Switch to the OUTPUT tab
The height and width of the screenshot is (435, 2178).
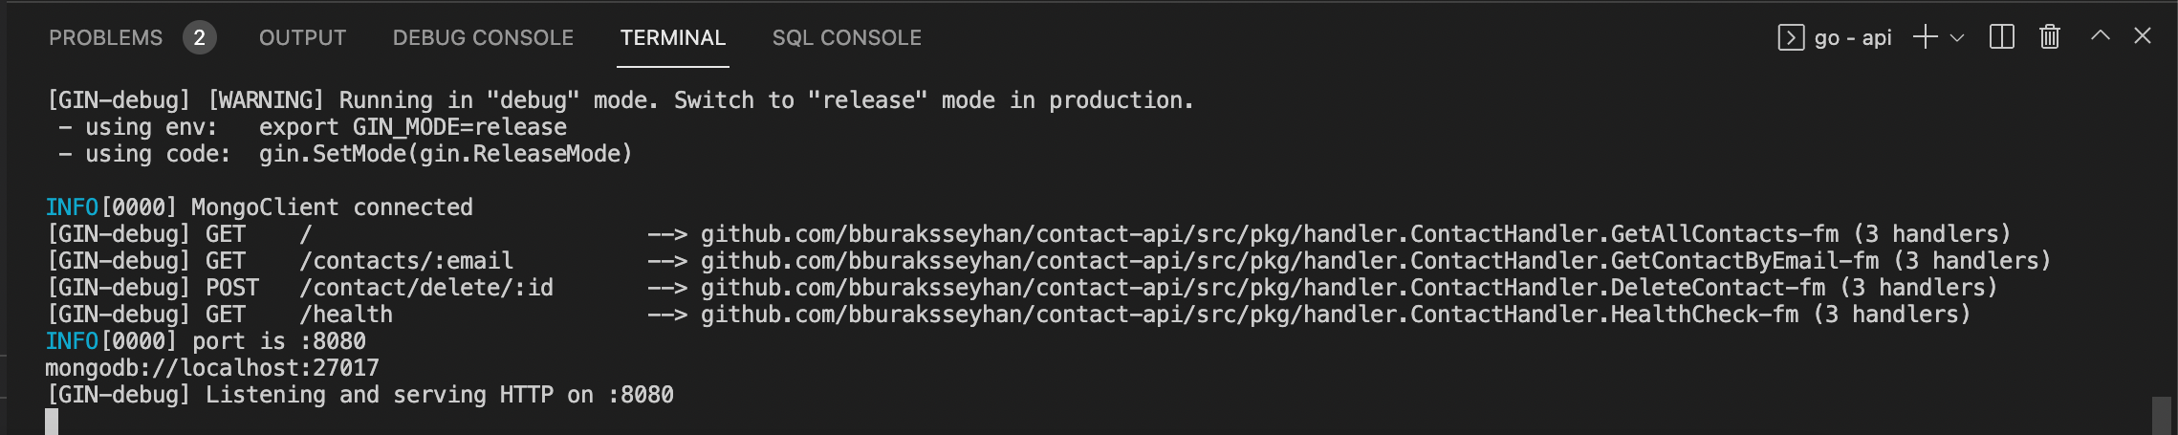click(x=302, y=38)
